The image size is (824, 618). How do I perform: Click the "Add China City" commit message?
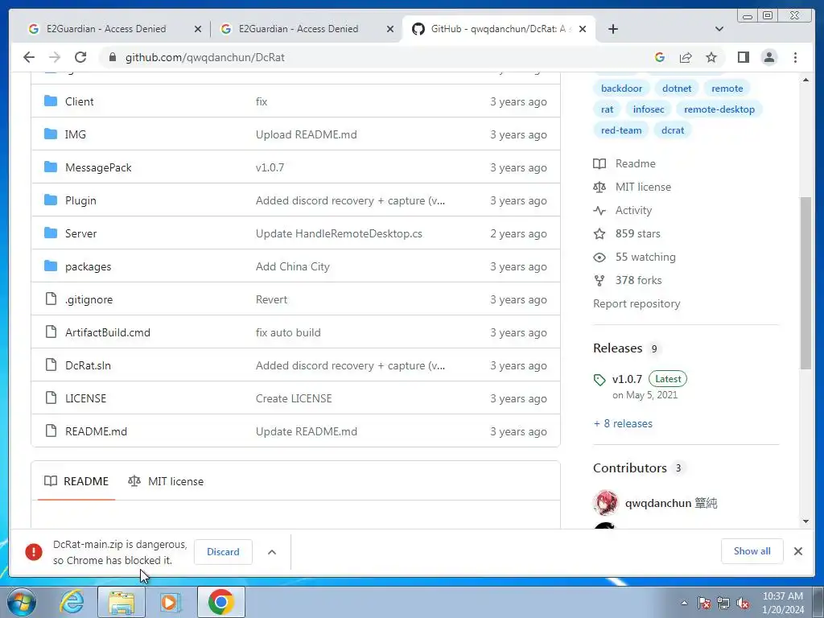click(x=293, y=266)
